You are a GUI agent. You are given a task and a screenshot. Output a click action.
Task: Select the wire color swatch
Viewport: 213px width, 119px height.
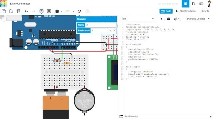(x=57, y=11)
